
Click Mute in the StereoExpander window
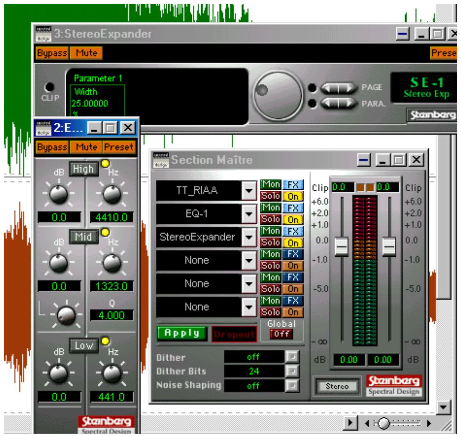tap(86, 53)
